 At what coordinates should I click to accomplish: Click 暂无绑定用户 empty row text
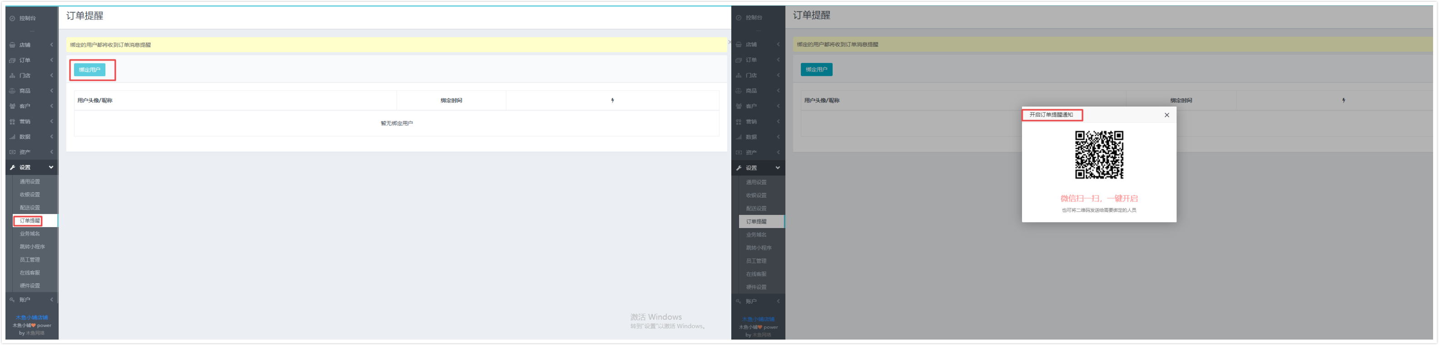tap(397, 124)
